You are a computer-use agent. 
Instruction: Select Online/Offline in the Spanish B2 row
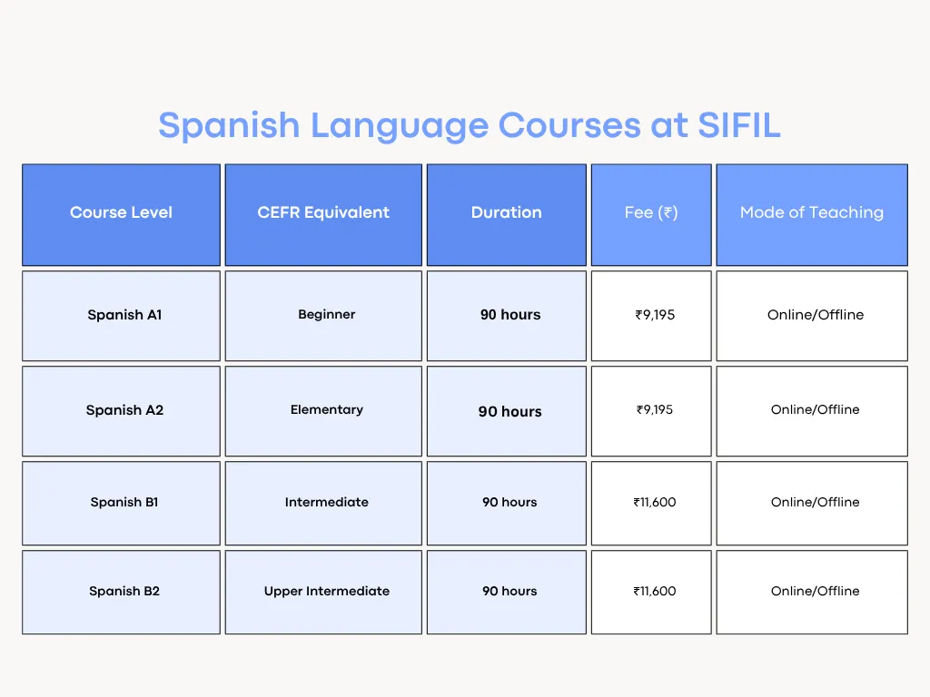point(815,591)
